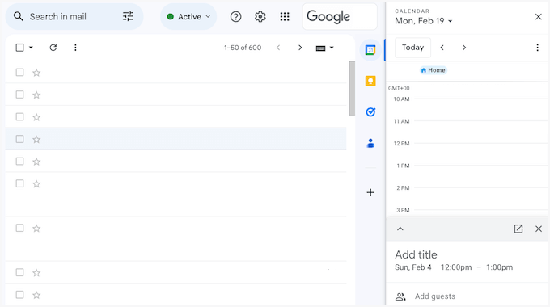Close the Calendar side panel
550x307 pixels.
[x=539, y=16]
